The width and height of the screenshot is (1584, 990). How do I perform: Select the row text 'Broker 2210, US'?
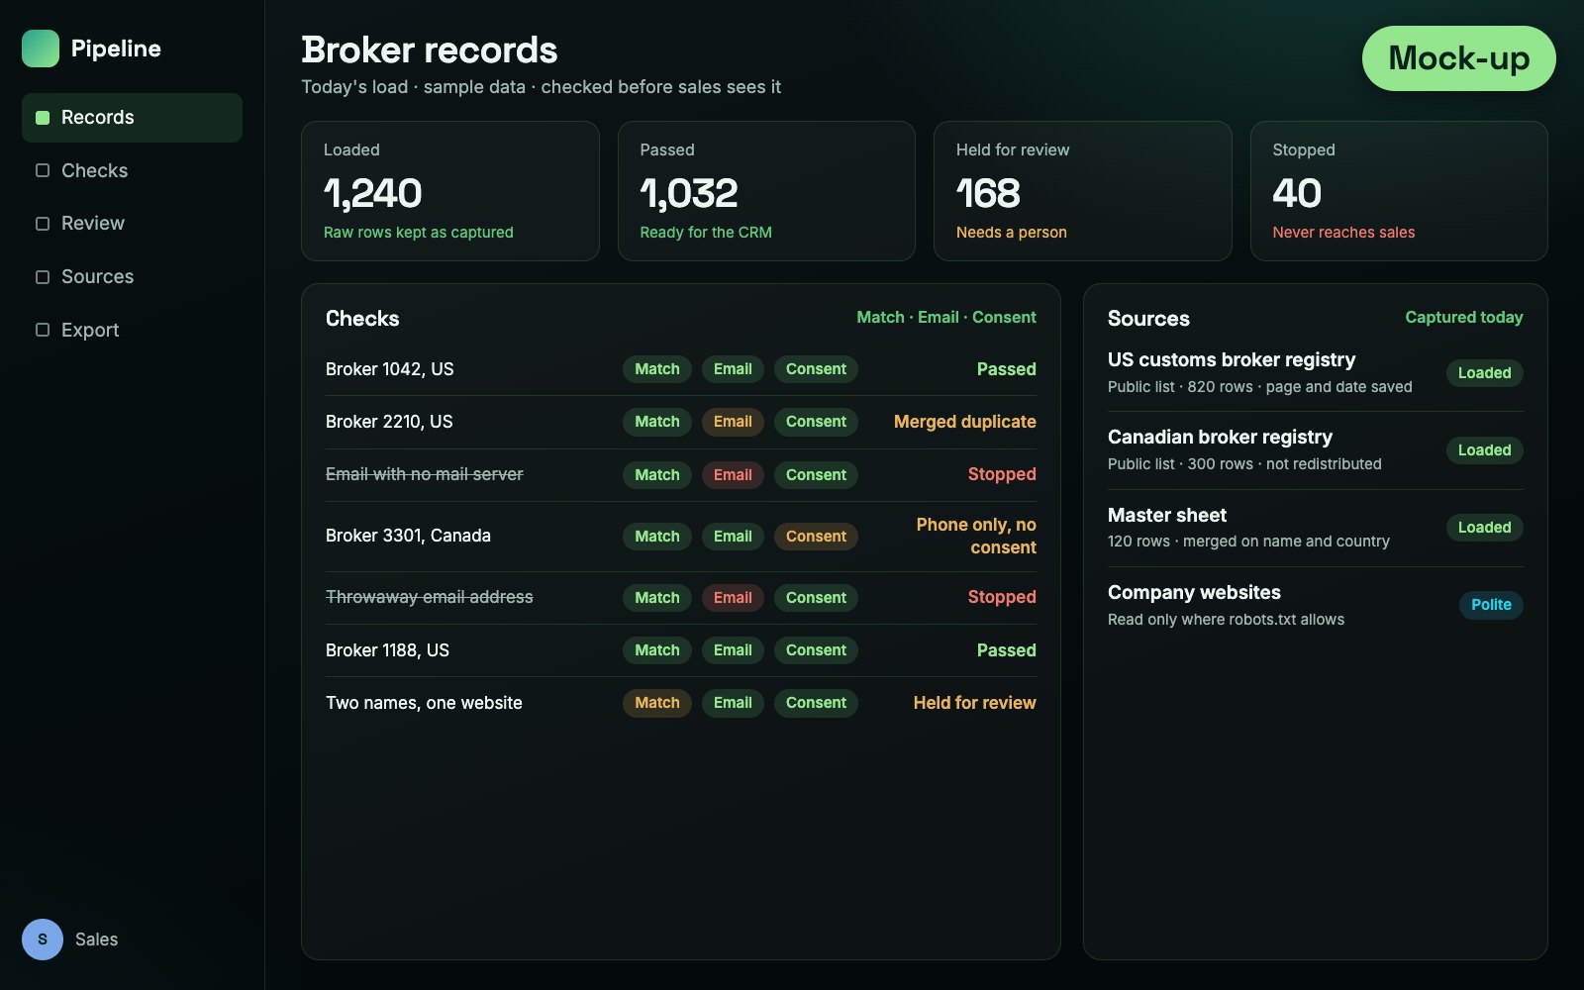[389, 422]
